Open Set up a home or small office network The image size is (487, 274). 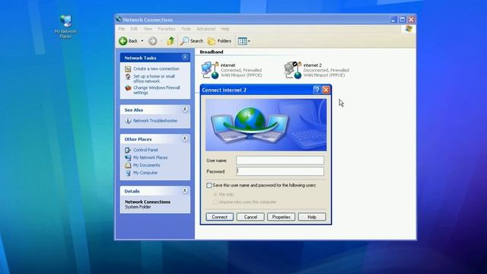tap(154, 78)
